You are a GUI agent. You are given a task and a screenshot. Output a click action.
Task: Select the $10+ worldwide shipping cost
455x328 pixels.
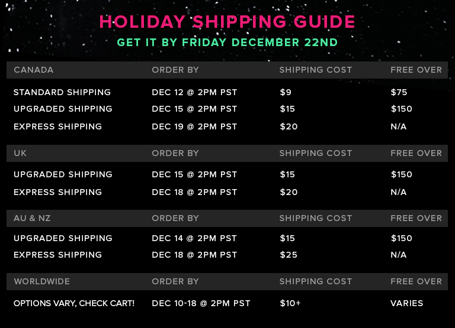click(x=290, y=303)
